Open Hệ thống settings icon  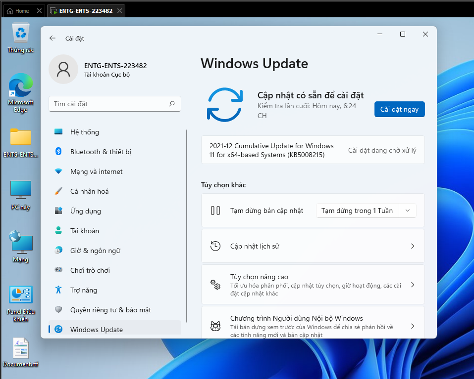coord(58,132)
